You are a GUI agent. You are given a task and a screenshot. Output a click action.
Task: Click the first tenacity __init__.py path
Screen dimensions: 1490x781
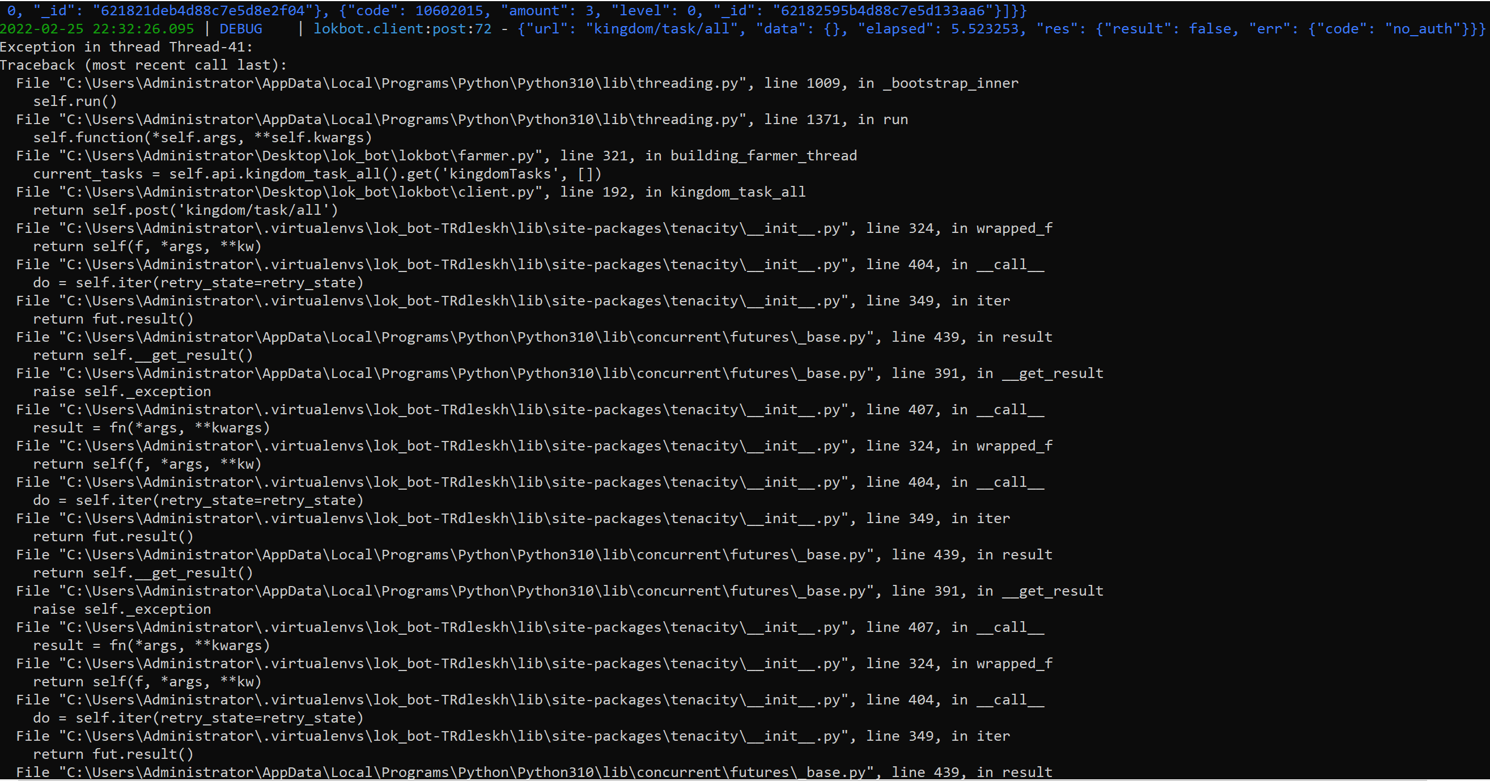405,228
